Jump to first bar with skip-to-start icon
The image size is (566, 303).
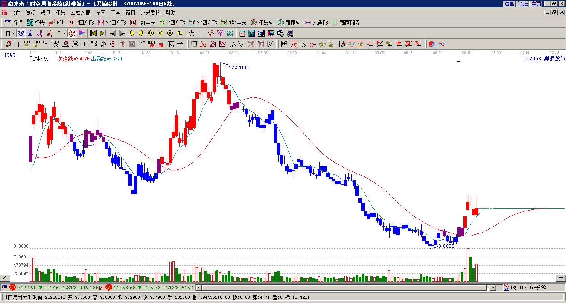click(93, 33)
